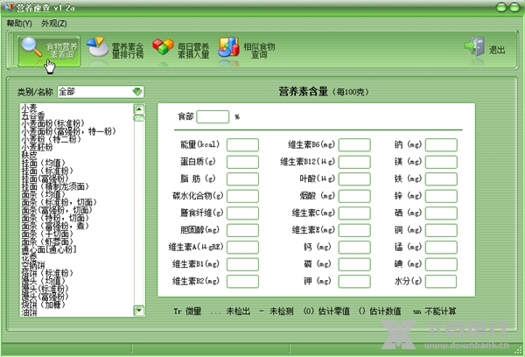525x357 pixels.
Task: Select 小麦面粉(富强粉,特一粉) in the list
Action: click(68, 131)
